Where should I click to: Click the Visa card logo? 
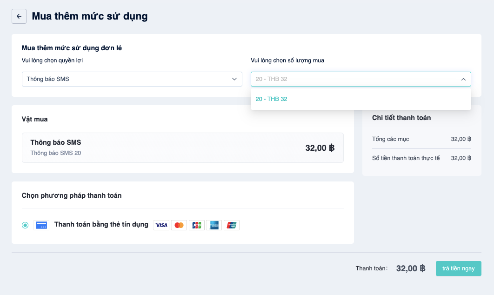tap(161, 225)
